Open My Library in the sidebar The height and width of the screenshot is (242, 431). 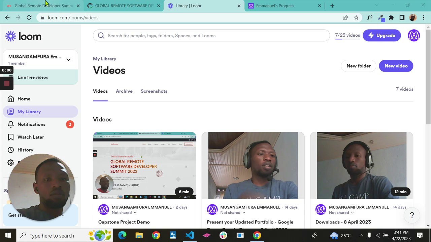click(x=40, y=112)
